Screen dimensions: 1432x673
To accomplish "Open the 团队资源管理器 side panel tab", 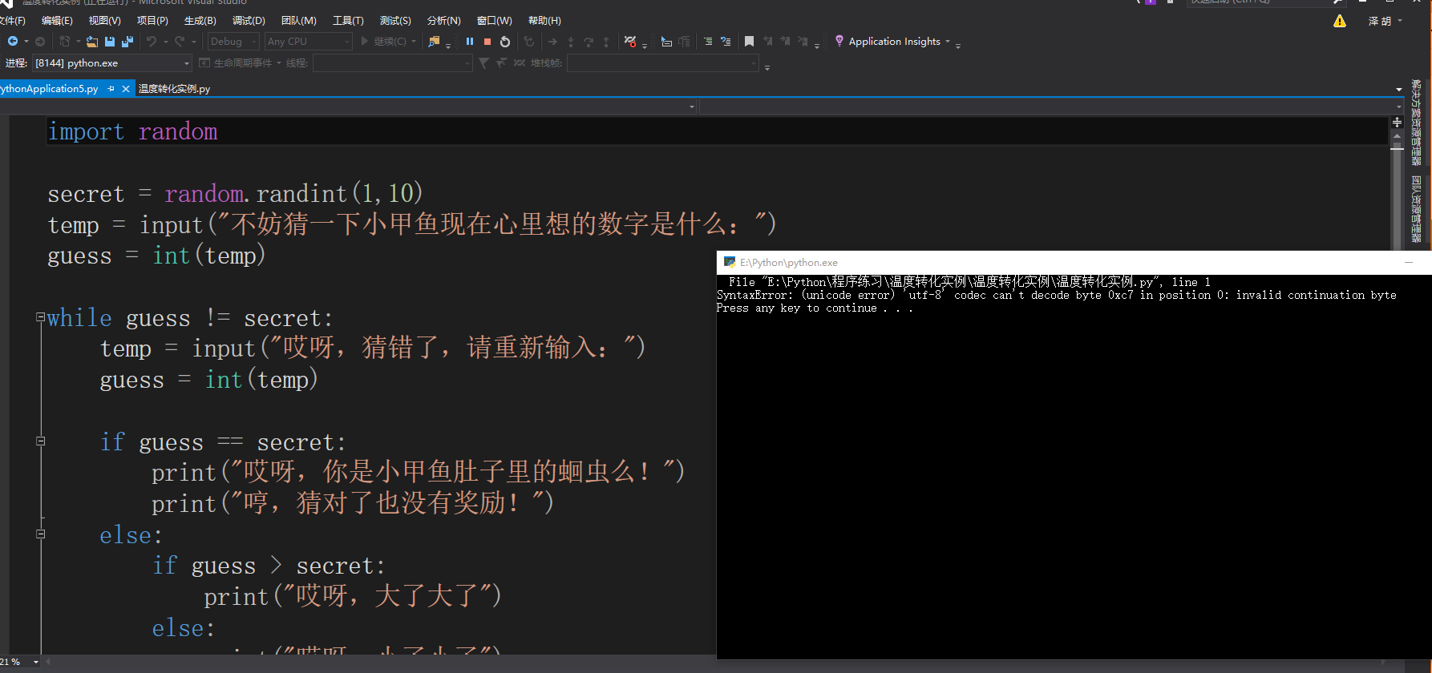I will click(1417, 208).
